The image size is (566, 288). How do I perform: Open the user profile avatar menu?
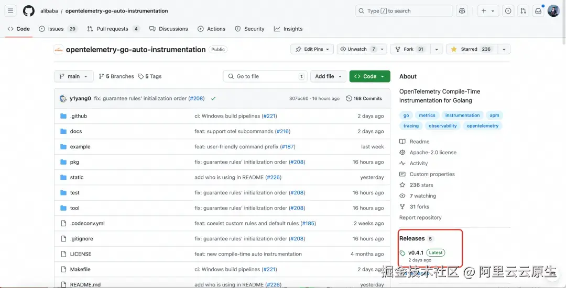553,11
